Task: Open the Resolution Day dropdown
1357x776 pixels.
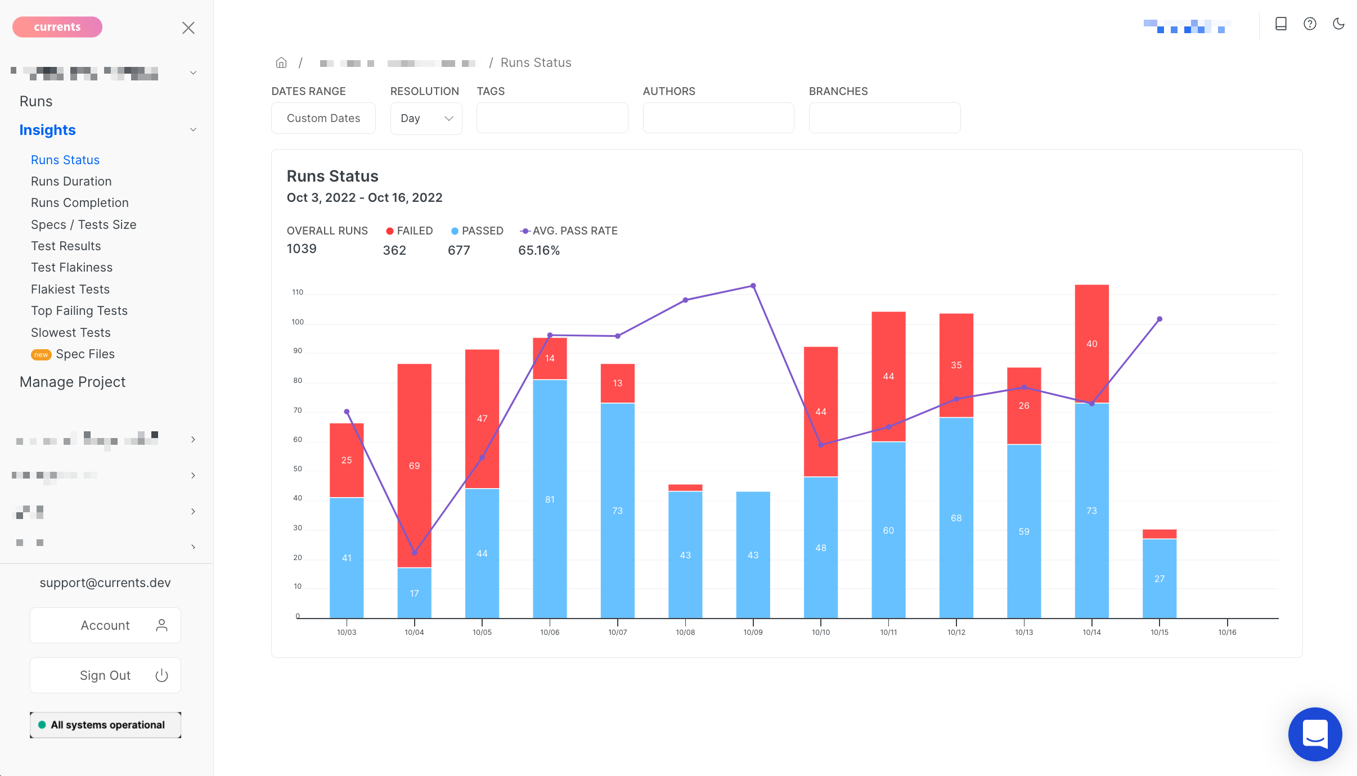Action: click(x=426, y=118)
